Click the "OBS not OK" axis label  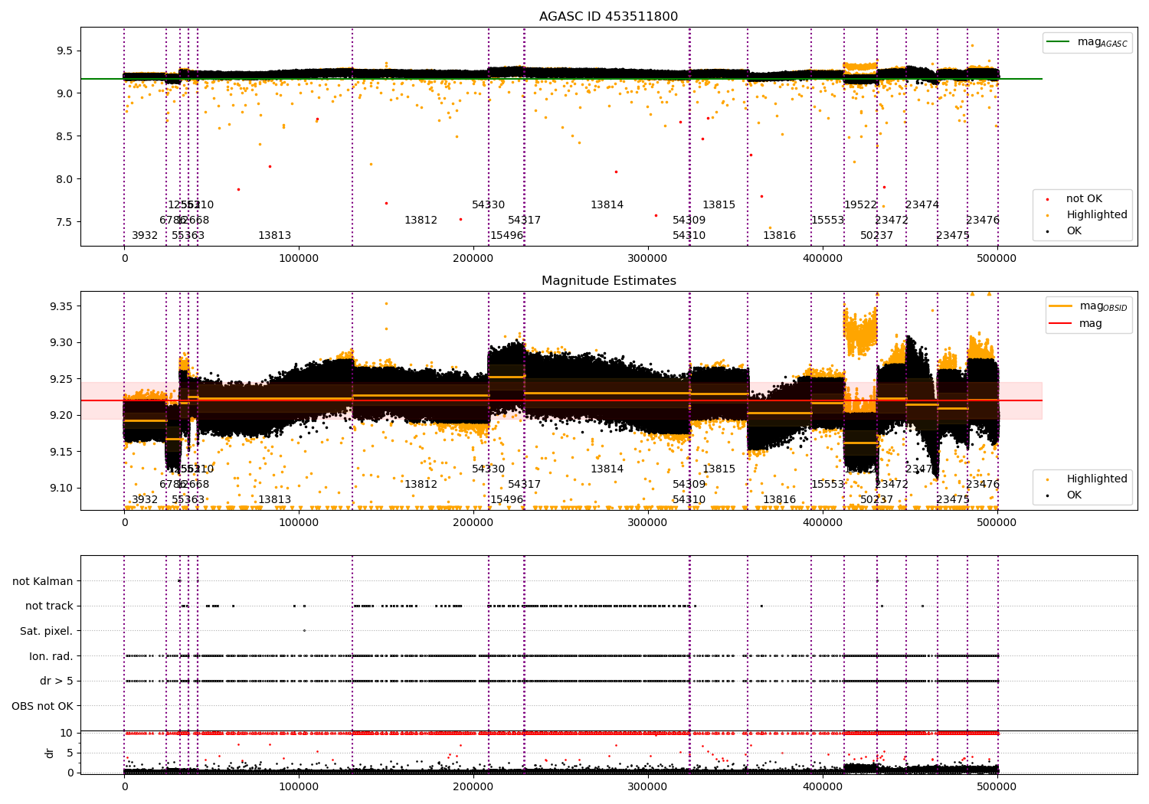(43, 707)
